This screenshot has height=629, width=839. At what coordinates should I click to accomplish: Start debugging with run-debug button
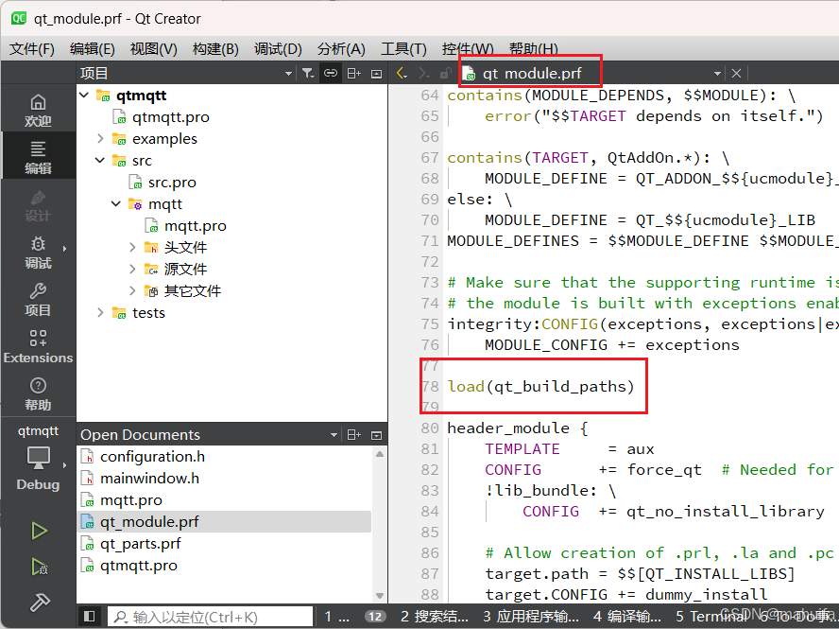(39, 567)
